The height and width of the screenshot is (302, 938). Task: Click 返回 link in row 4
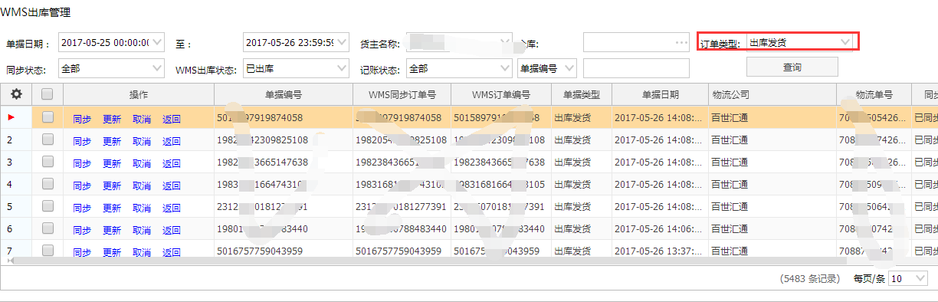[x=172, y=185]
